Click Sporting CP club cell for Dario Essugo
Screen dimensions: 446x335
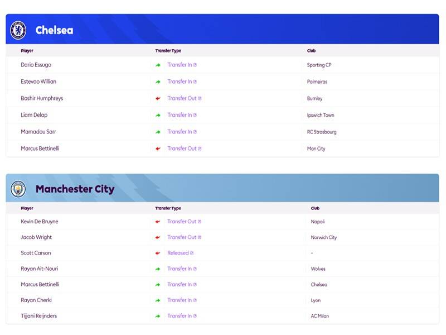pyautogui.click(x=319, y=65)
